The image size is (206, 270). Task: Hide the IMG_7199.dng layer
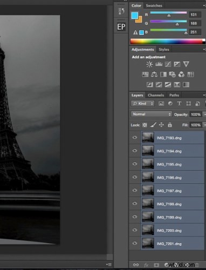pyautogui.click(x=135, y=217)
